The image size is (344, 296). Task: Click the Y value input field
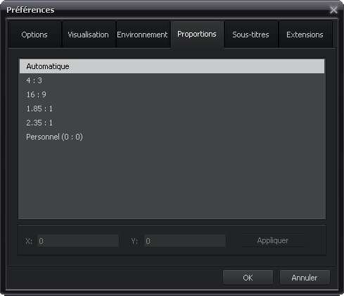coord(185,240)
